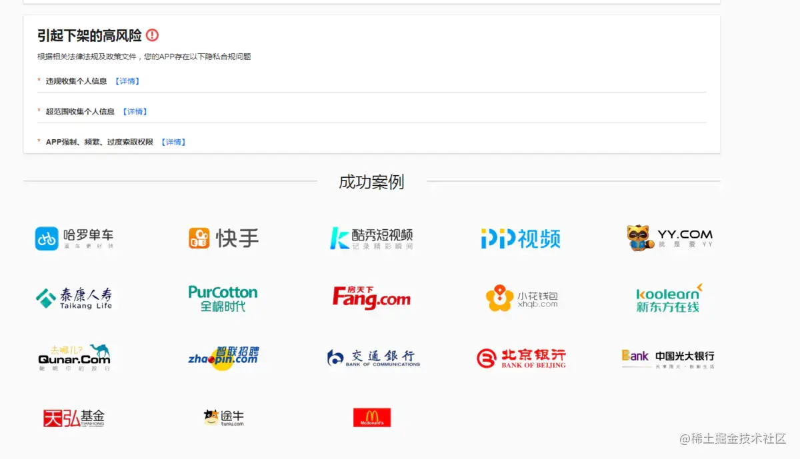Click the Qunar.Com camel logo
800x459 pixels.
pos(75,358)
